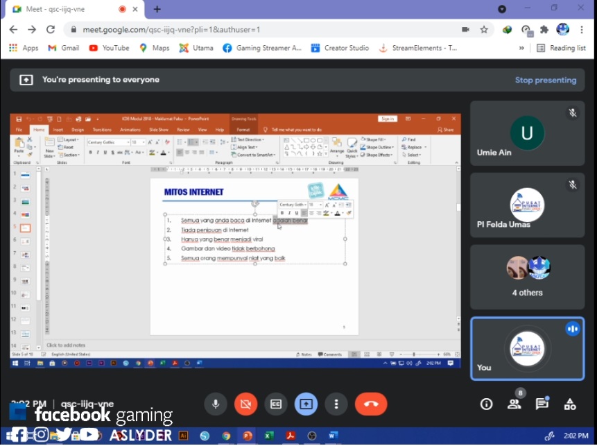Click Stop presenting

545,80
